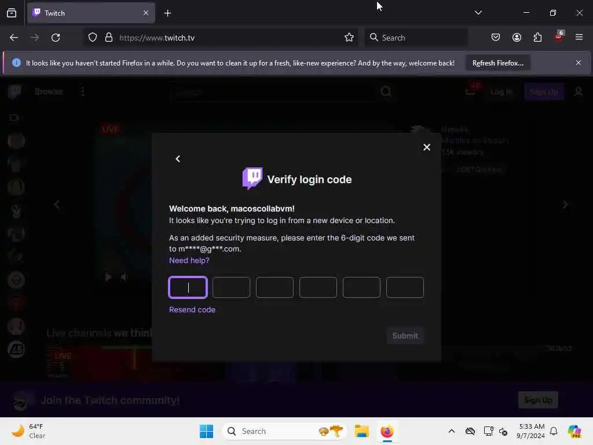
Task: Go back to the previous page
Action: click(14, 38)
